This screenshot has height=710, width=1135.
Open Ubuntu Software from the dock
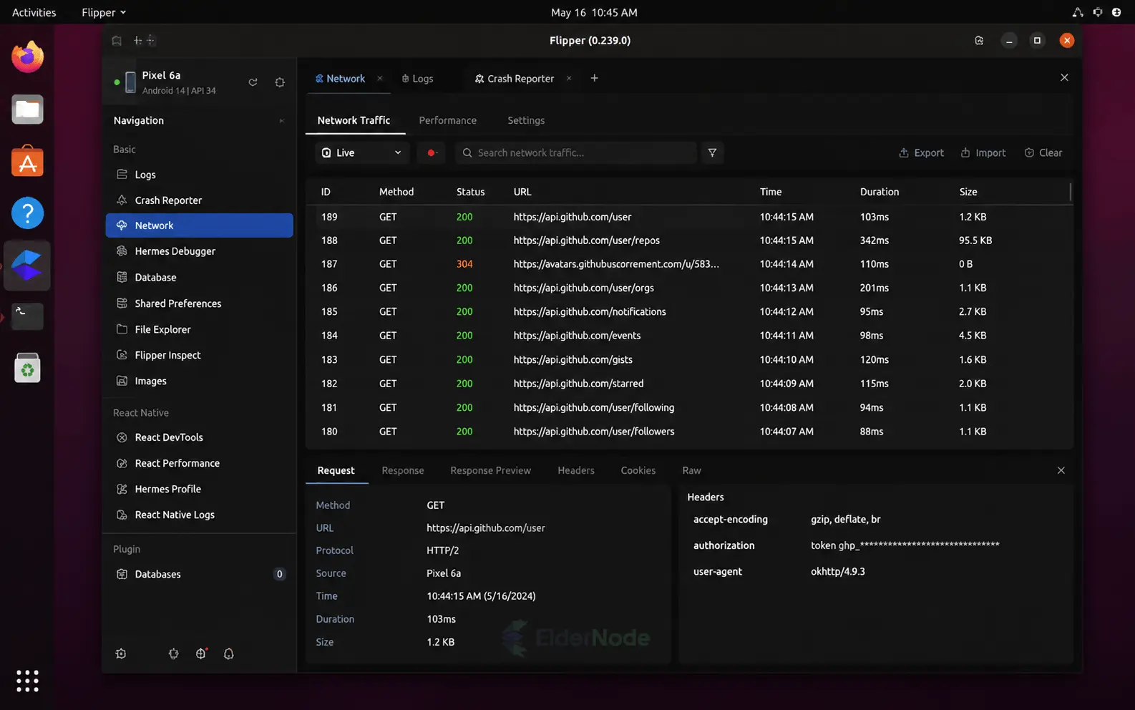pyautogui.click(x=27, y=162)
